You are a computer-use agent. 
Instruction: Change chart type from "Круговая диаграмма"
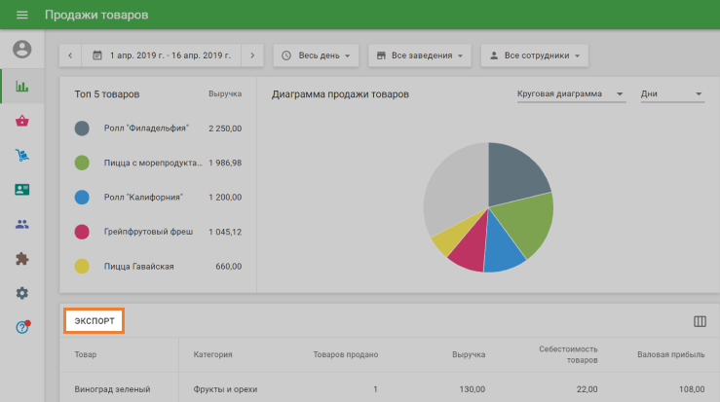pos(570,94)
